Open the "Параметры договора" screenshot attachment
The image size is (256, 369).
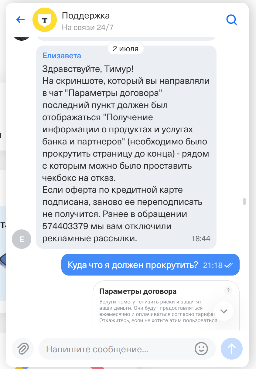click(166, 306)
